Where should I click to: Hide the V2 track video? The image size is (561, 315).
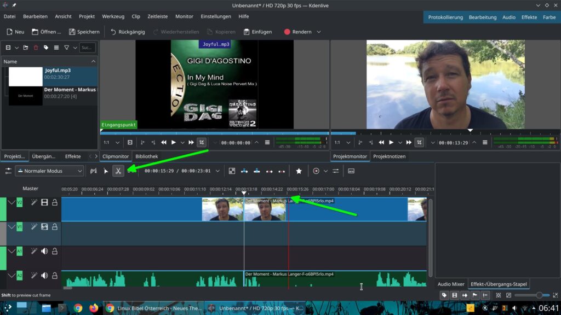point(44,202)
